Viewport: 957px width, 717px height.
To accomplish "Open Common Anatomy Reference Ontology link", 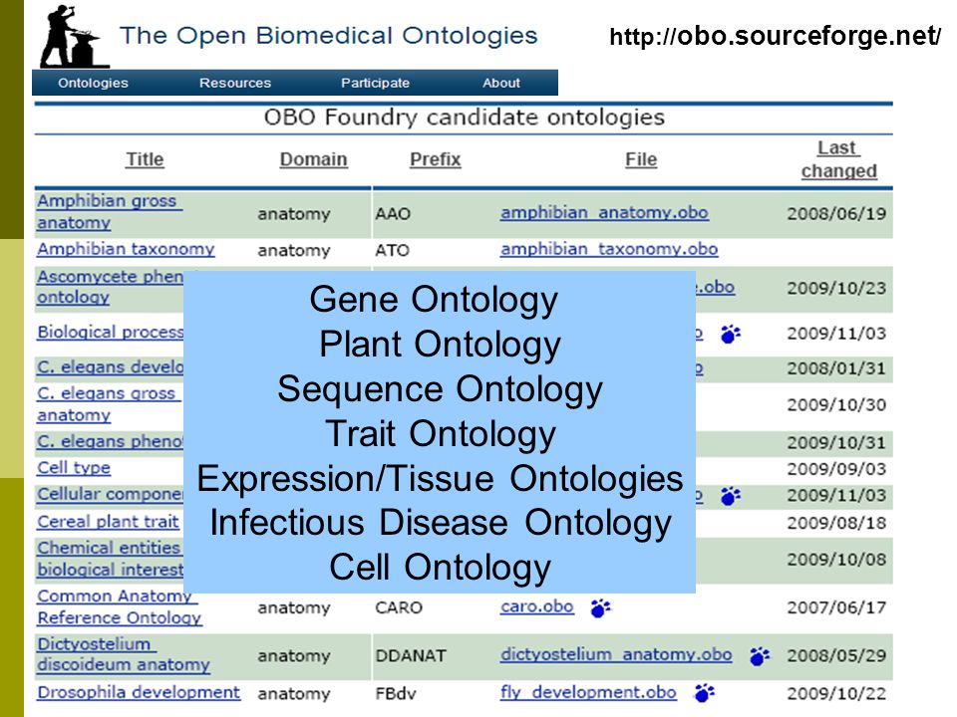I will (119, 606).
